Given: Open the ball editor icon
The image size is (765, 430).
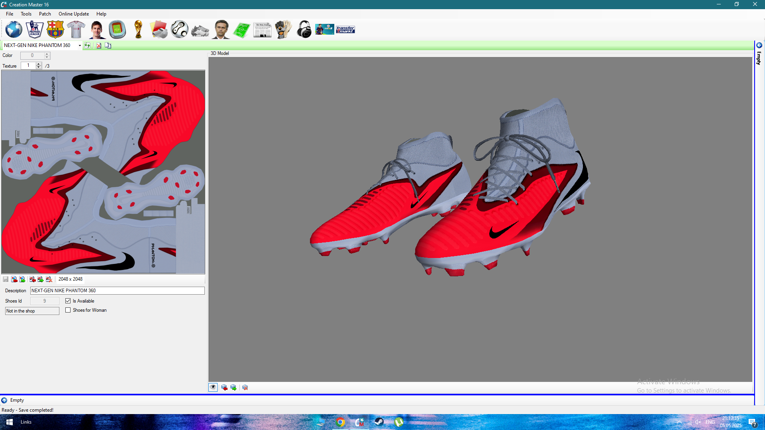Looking at the screenshot, I should click(x=180, y=30).
